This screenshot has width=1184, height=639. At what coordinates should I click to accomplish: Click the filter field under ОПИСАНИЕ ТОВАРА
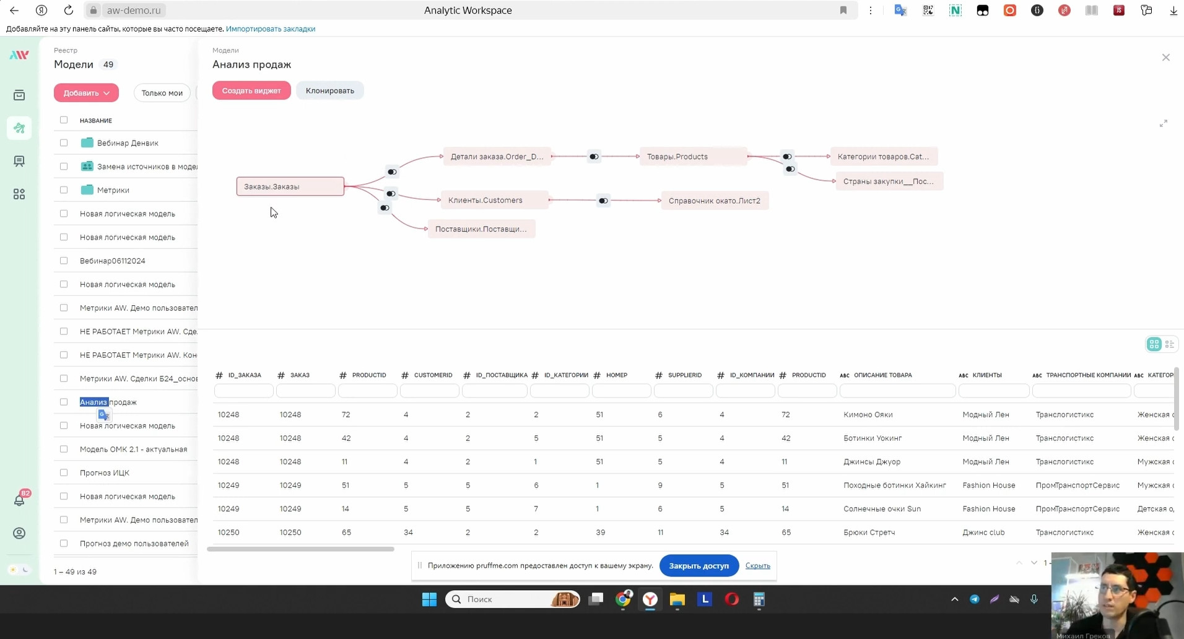897,391
